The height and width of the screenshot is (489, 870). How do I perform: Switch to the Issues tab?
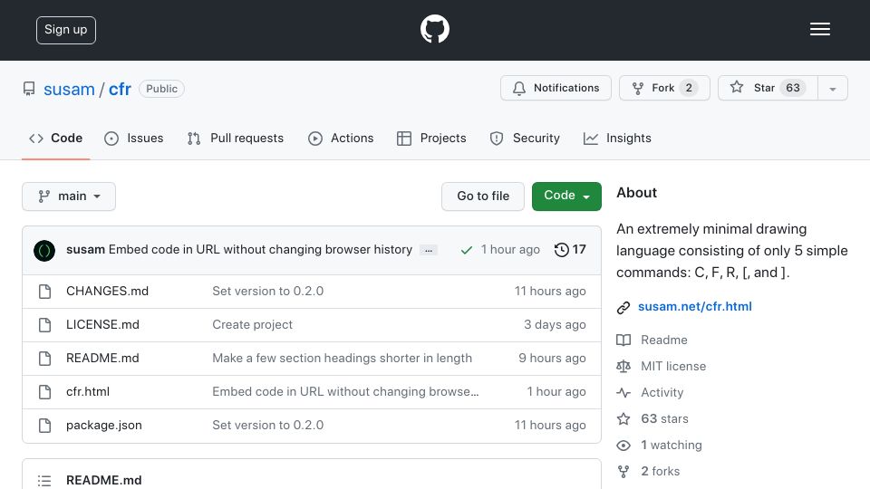134,138
